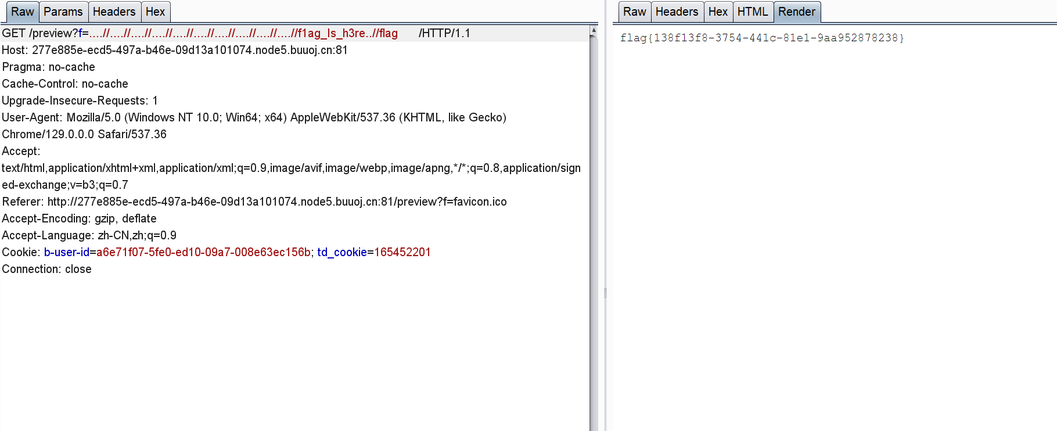Click the Cache-Control: no-cache line
Image resolution: width=1057 pixels, height=431 pixels.
65,84
